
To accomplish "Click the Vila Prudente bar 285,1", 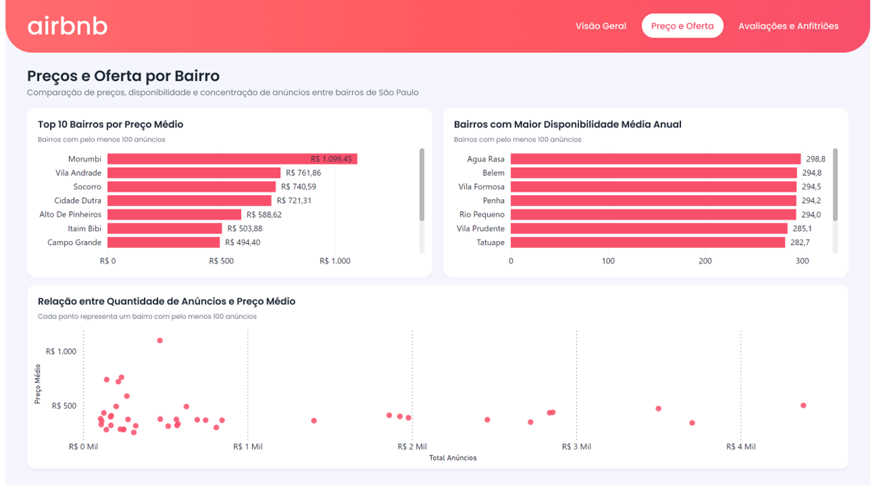I will click(x=650, y=229).
